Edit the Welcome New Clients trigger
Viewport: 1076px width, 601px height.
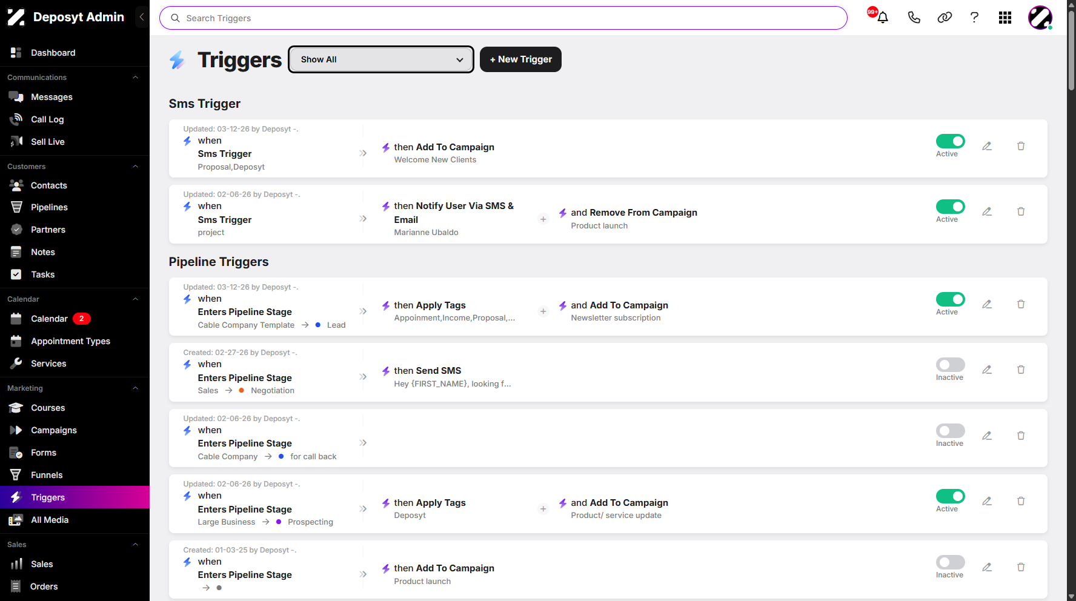[x=987, y=146]
